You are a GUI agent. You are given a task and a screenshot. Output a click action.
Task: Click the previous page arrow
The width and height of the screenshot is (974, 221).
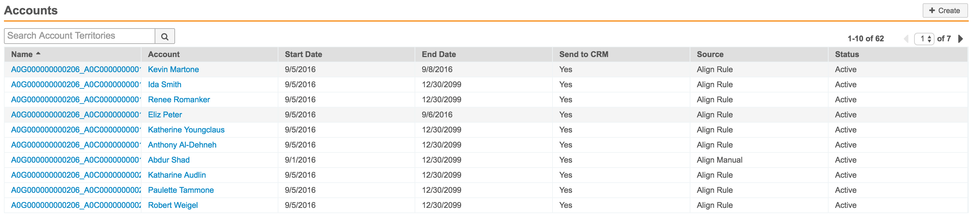[906, 39]
